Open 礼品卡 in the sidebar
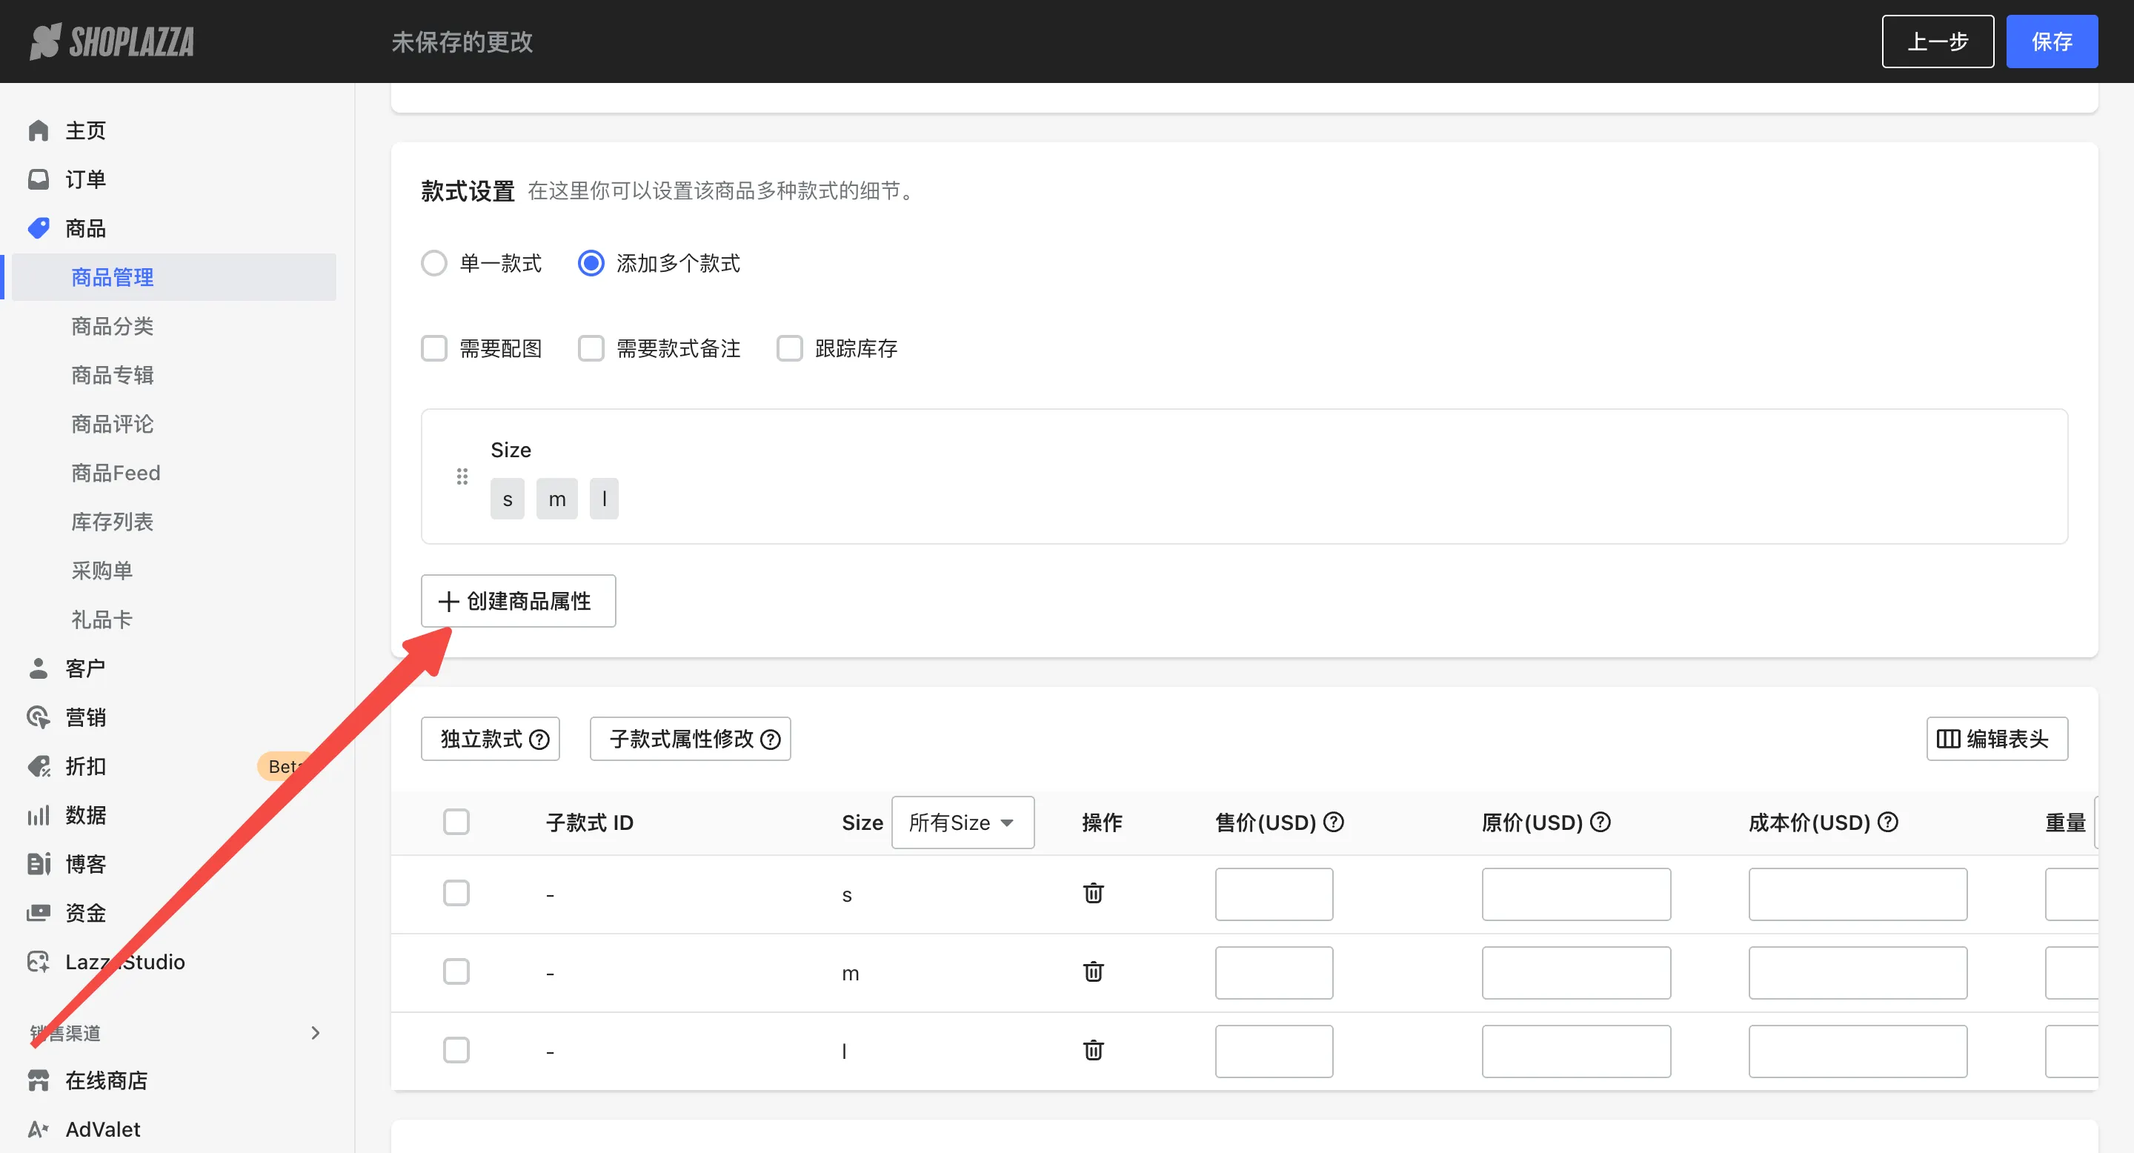Viewport: 2134px width, 1153px height. point(102,619)
